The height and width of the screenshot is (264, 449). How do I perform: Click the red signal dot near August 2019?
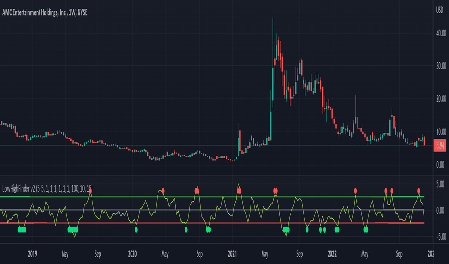(91, 191)
